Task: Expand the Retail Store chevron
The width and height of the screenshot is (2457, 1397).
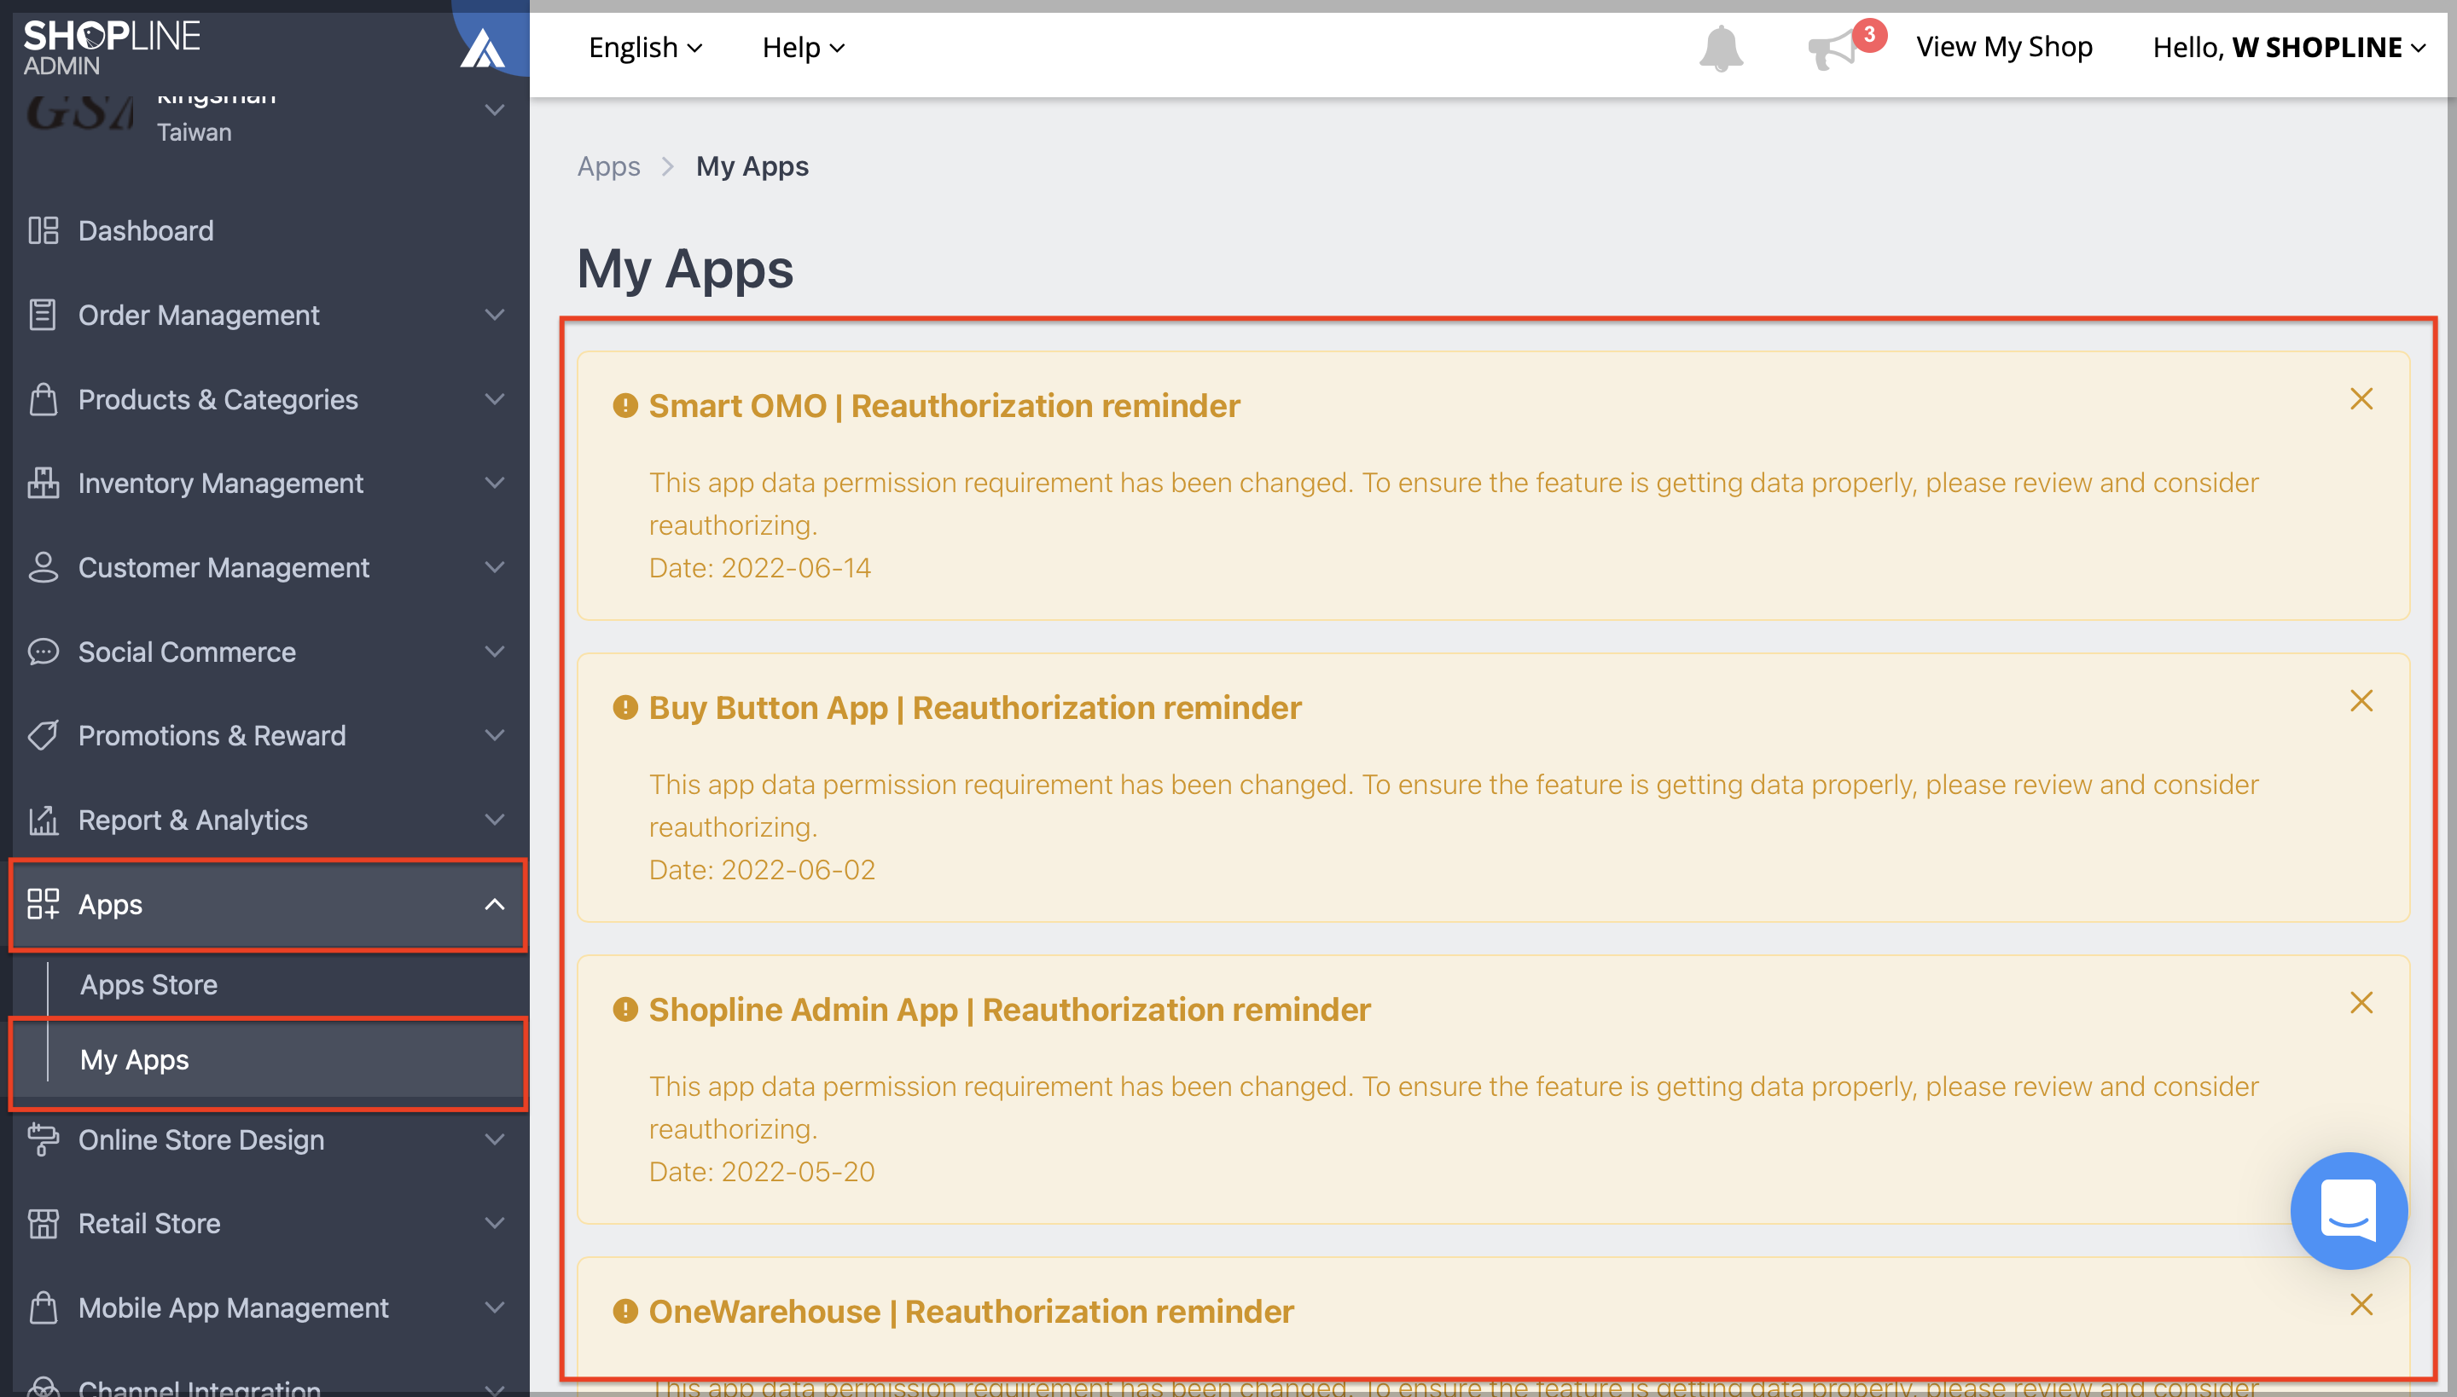Action: click(x=494, y=1223)
